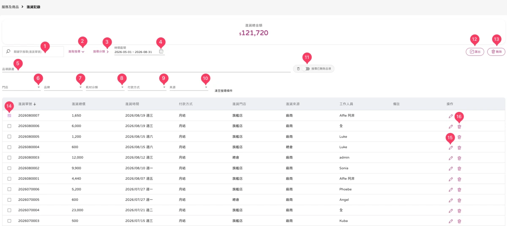The image size is (507, 226).
Task: Tick the checkbox for order 2026080006
Action: pos(9,126)
